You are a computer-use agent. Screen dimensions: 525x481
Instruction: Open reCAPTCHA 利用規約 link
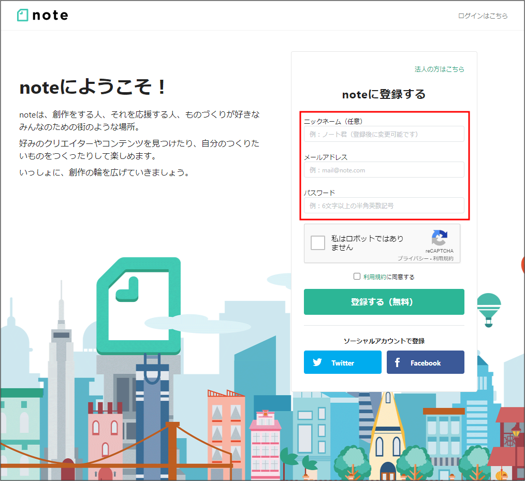[x=443, y=258]
